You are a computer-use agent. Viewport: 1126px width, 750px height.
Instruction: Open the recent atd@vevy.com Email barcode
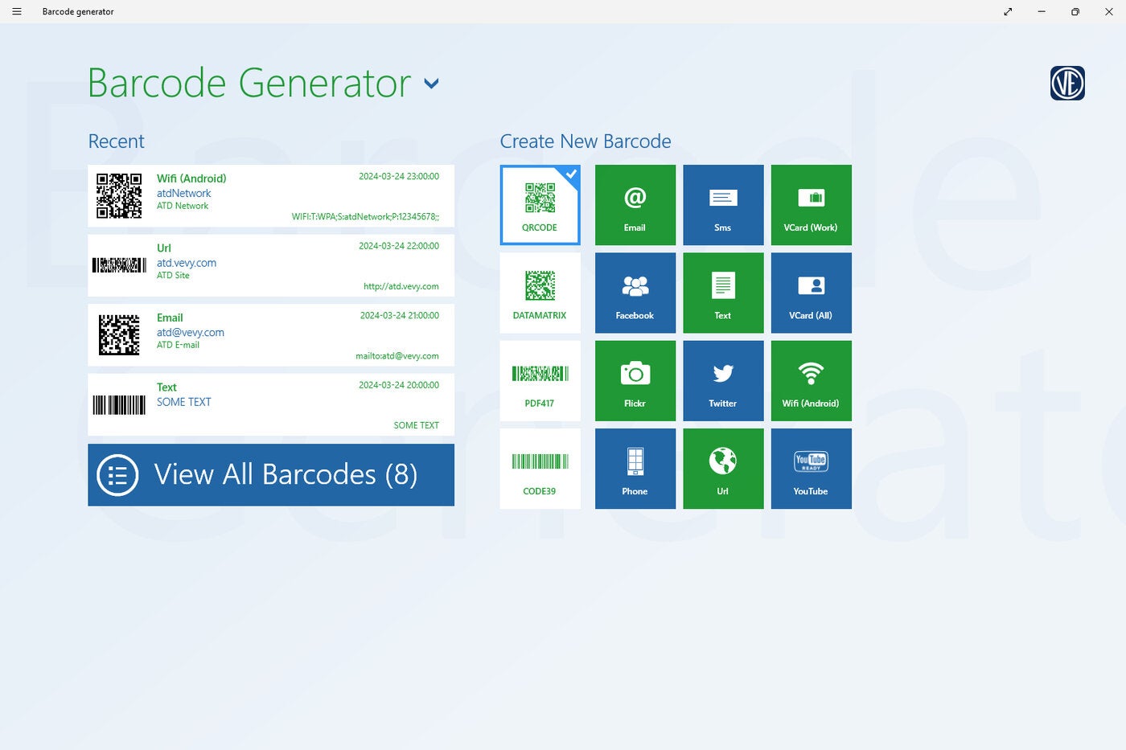click(271, 335)
